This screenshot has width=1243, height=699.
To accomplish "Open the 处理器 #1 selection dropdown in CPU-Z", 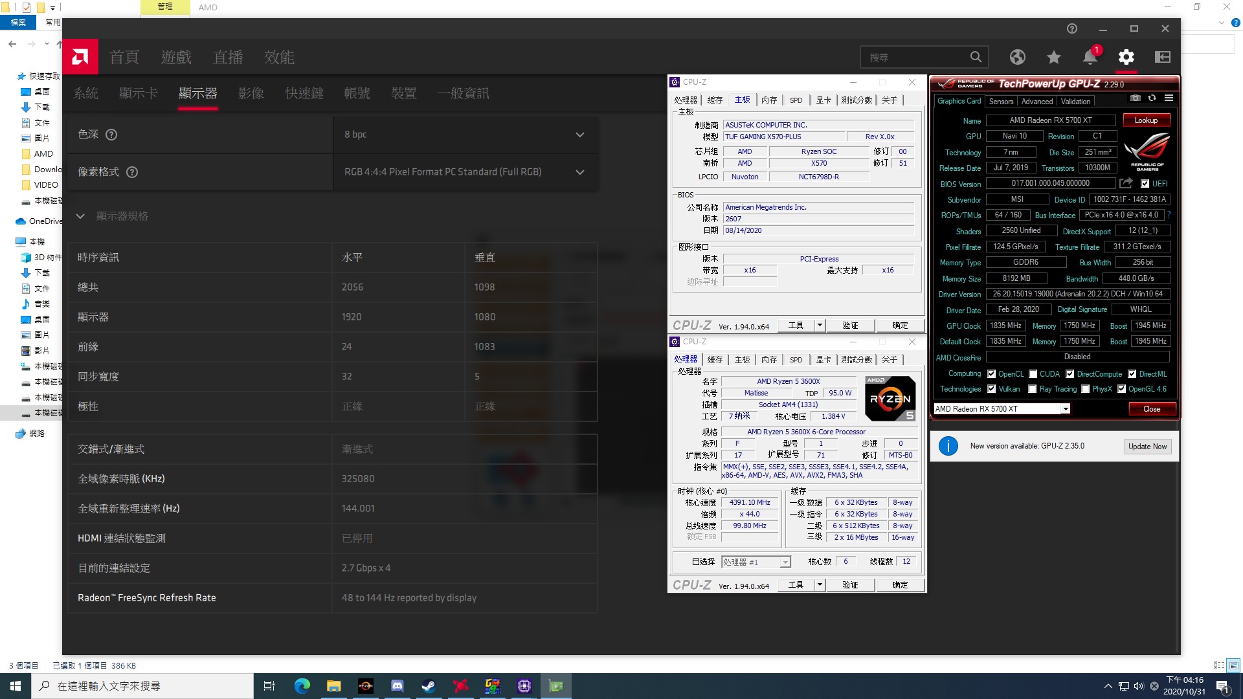I will point(756,562).
